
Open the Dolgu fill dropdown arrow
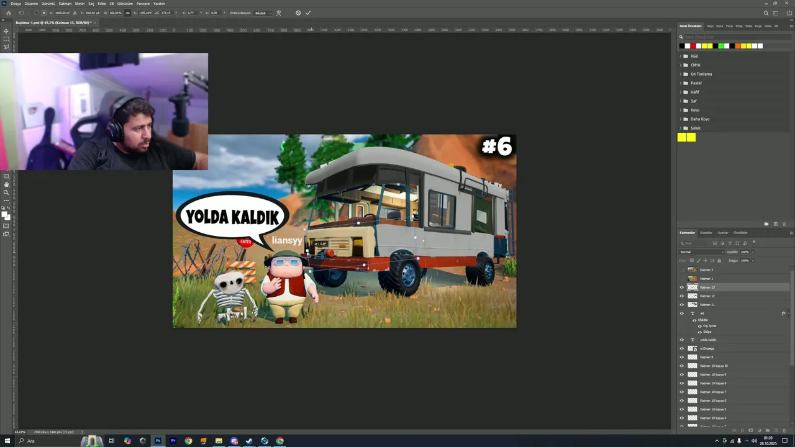pos(753,261)
